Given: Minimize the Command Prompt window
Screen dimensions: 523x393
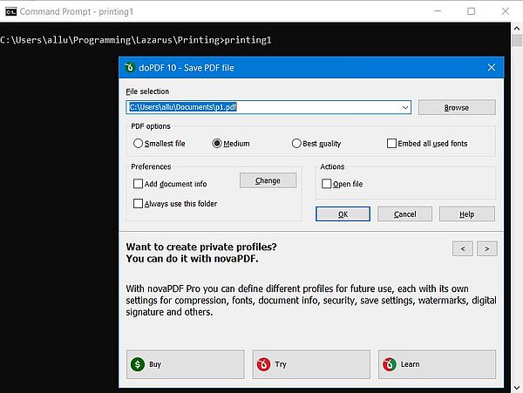Looking at the screenshot, I should 438,11.
